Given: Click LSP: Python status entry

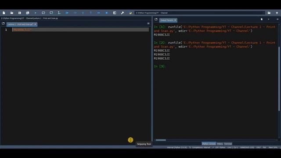Looking at the screenshot, I should click(x=219, y=147).
